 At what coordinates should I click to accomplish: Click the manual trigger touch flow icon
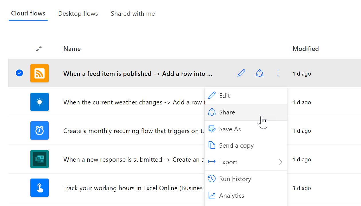[x=40, y=188]
